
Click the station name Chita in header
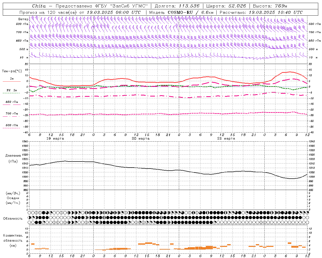coord(39,6)
